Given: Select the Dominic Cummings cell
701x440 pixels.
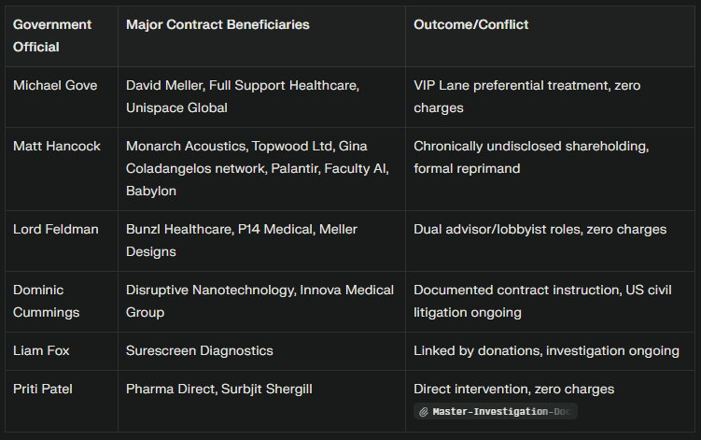Looking at the screenshot, I should click(62, 302).
